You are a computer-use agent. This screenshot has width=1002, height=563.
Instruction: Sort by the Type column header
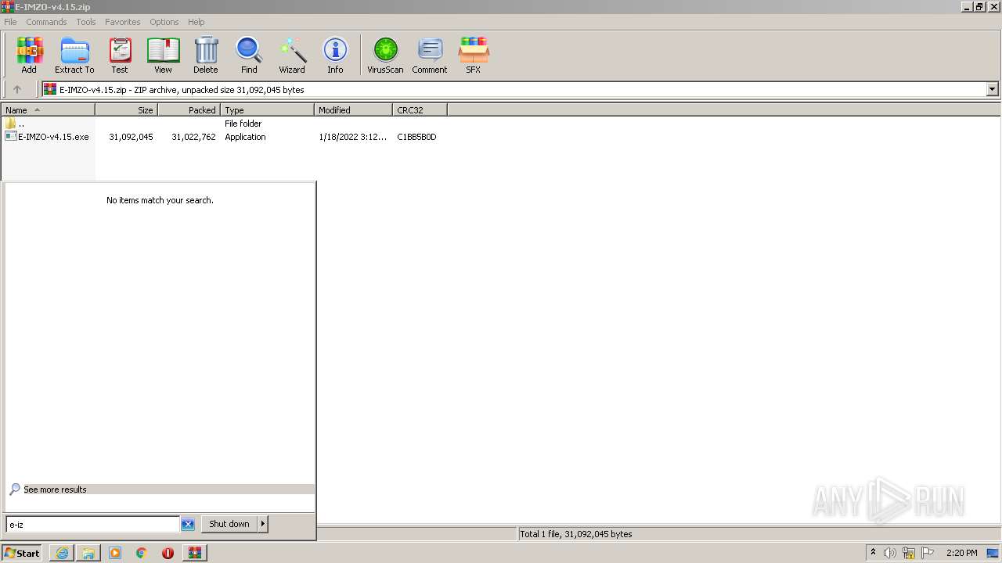pyautogui.click(x=267, y=110)
